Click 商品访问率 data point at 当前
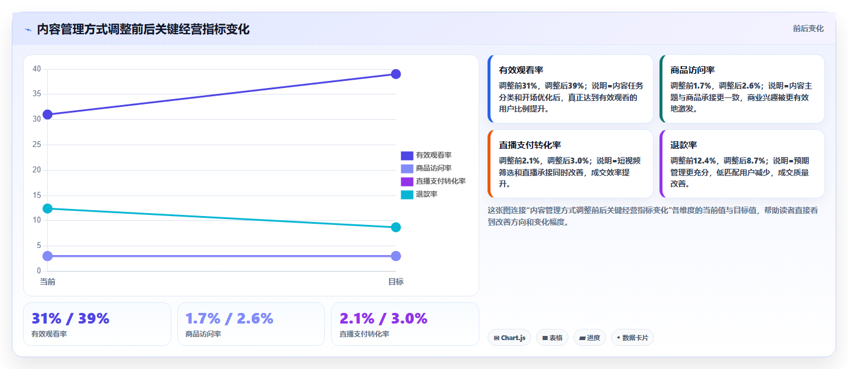 pos(47,256)
